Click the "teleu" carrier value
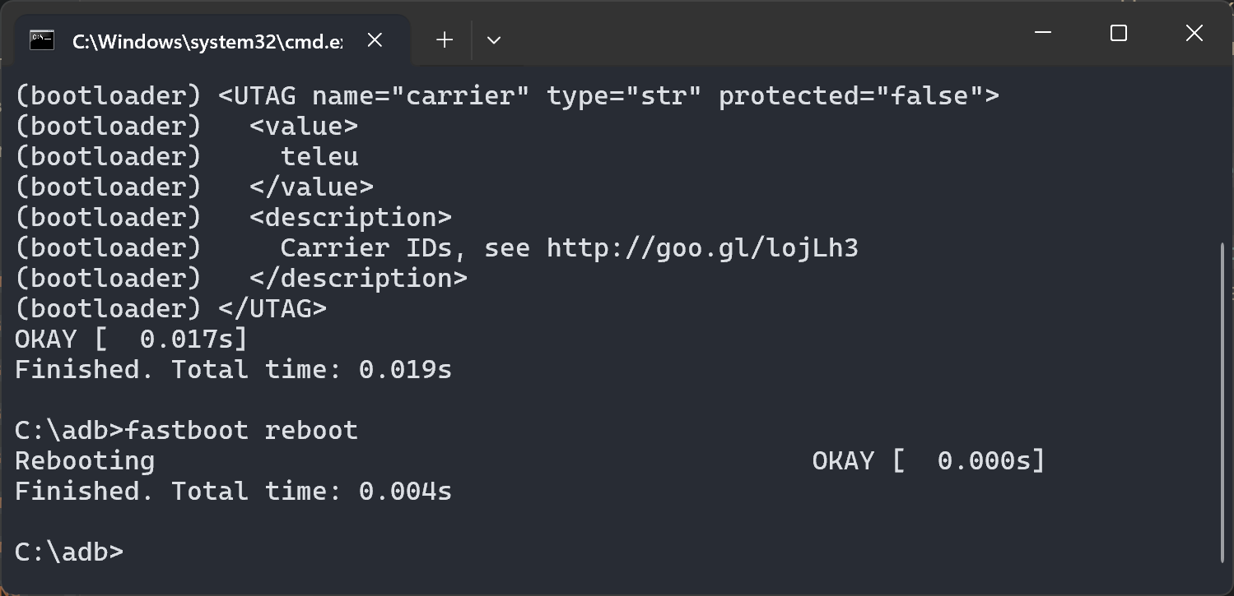This screenshot has height=596, width=1234. pyautogui.click(x=319, y=157)
